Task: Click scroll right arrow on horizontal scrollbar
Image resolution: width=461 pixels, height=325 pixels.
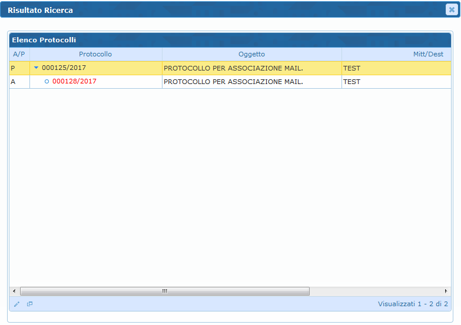Action: [446, 291]
